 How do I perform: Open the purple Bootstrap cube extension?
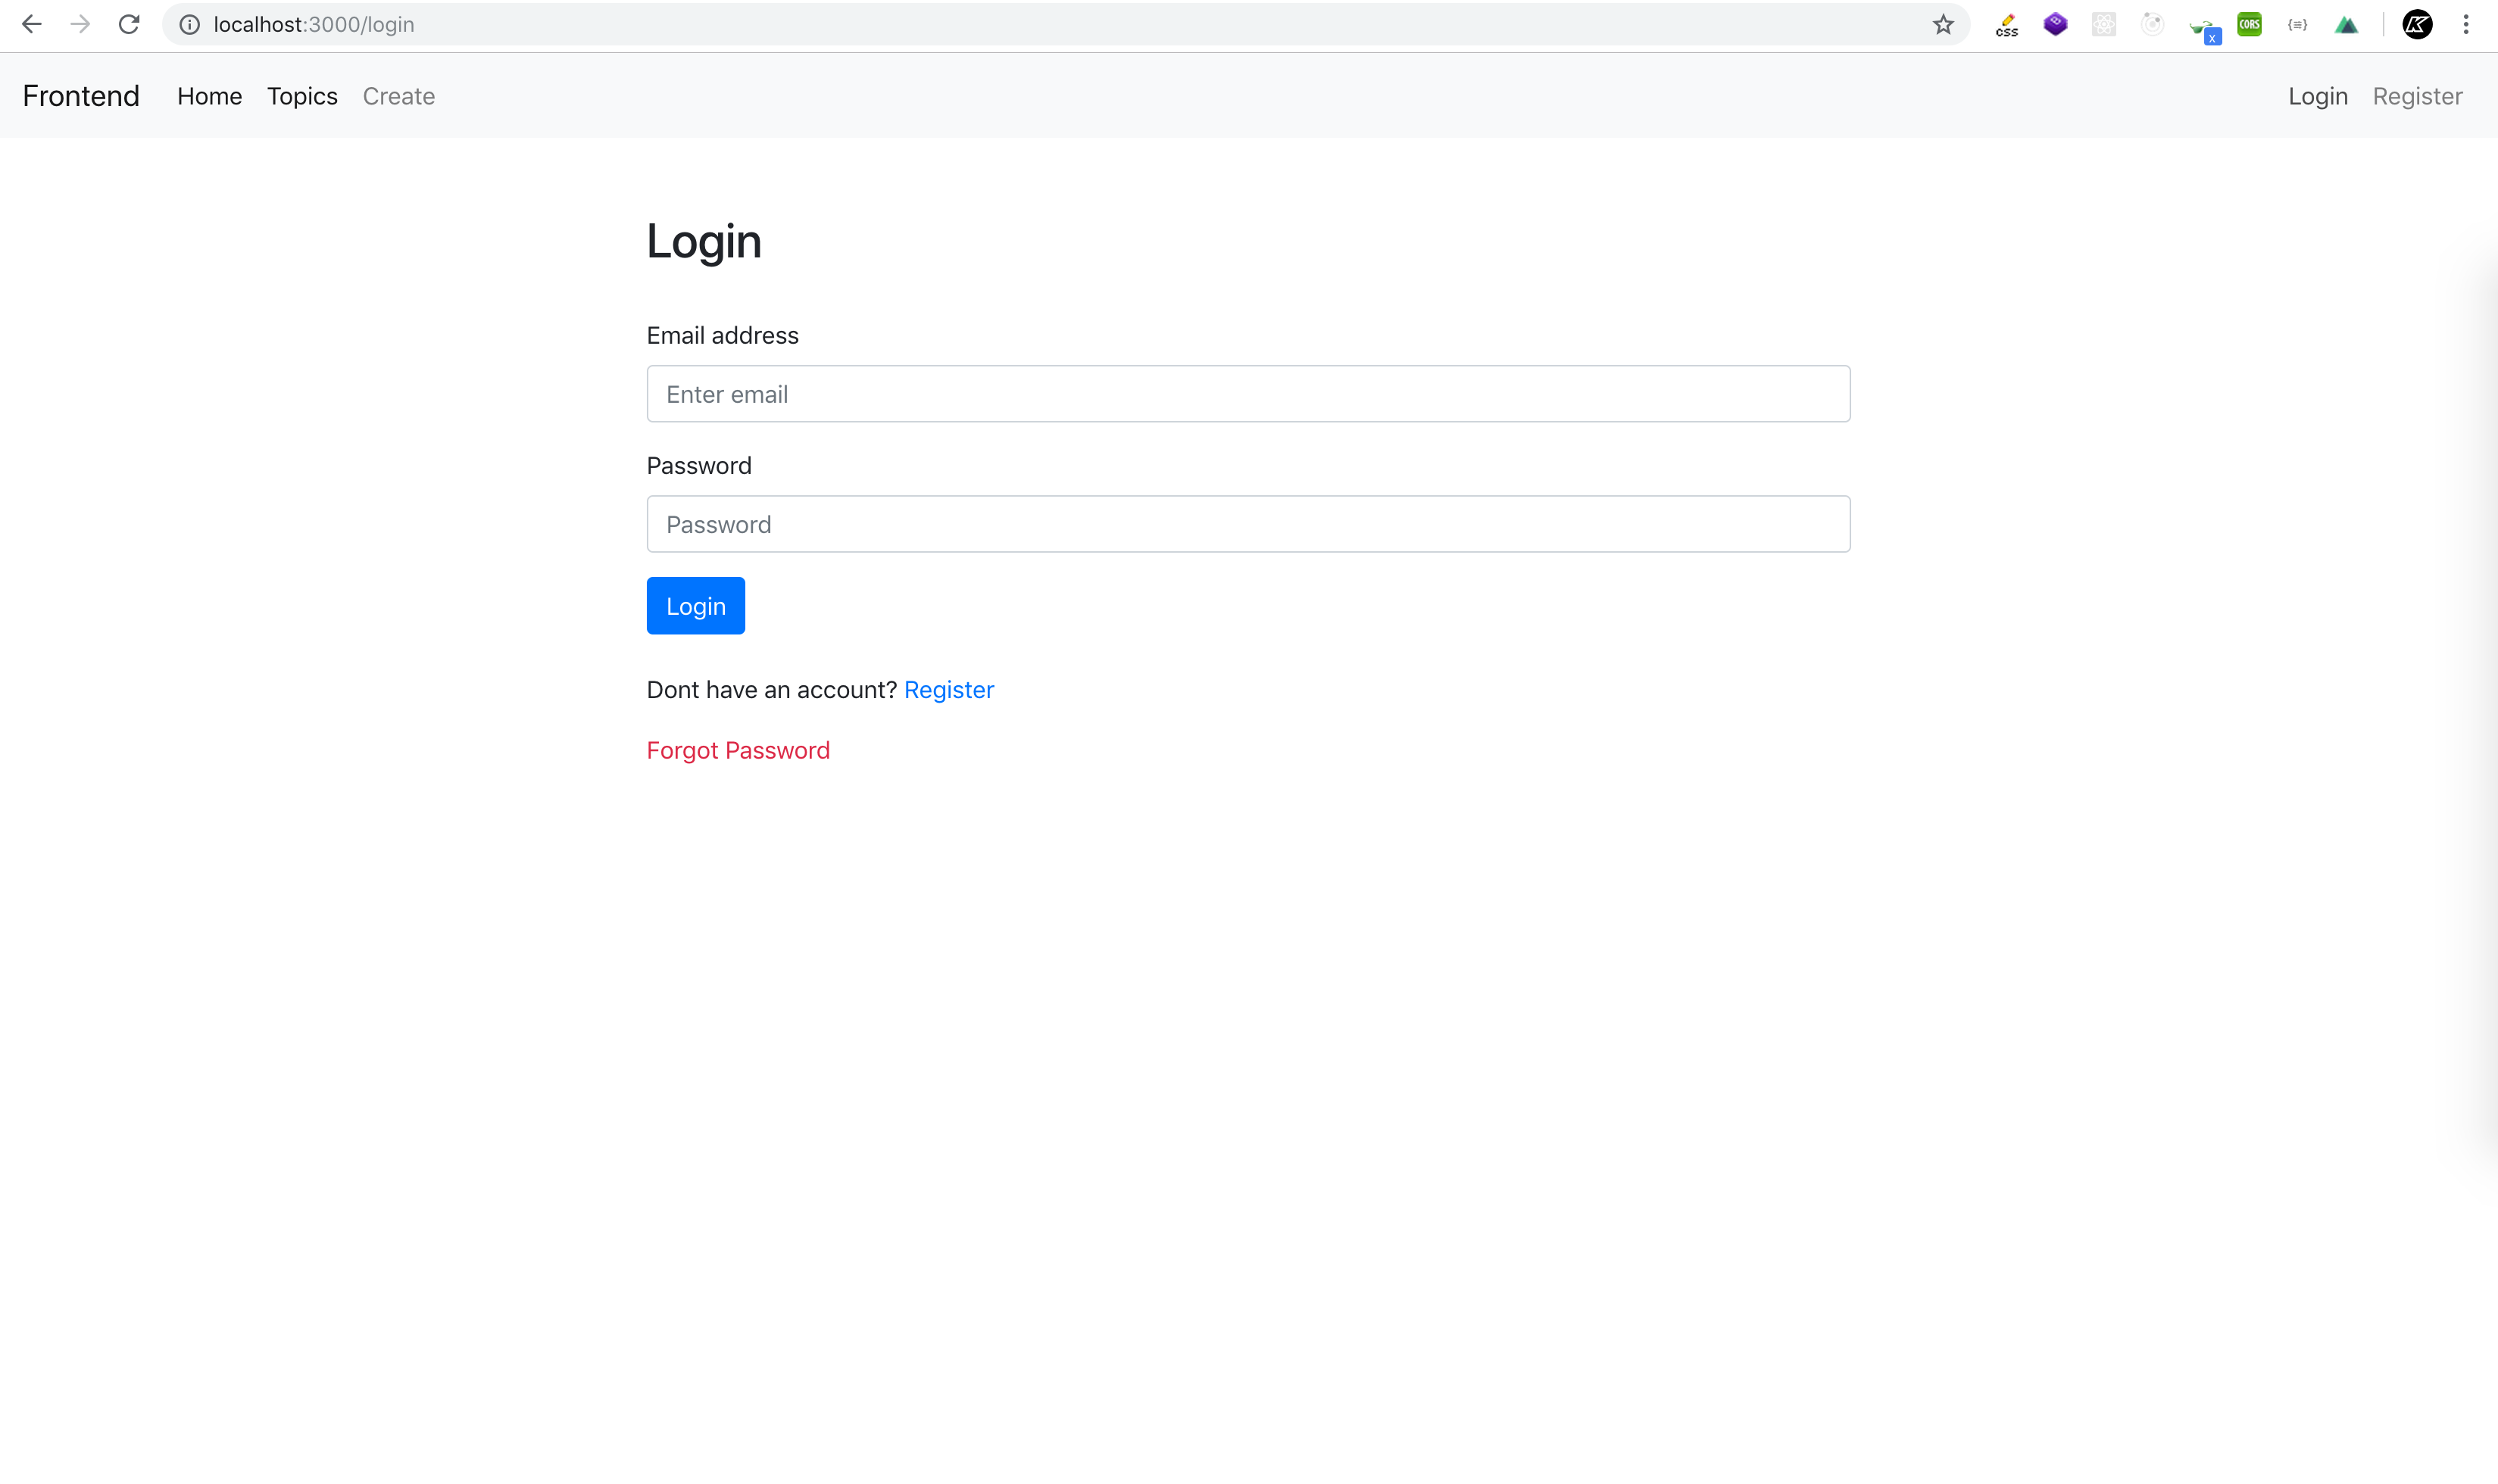click(x=2055, y=24)
